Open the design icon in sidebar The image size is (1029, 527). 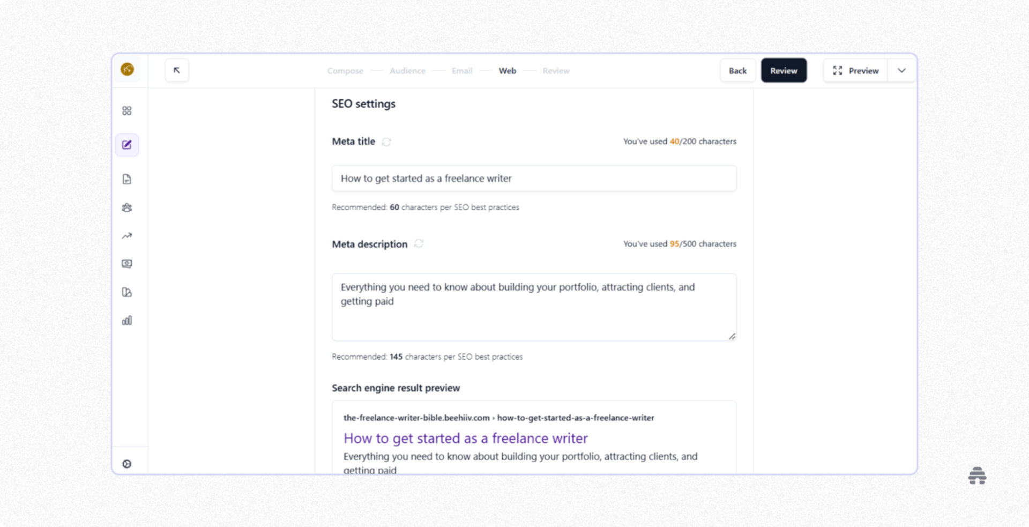click(127, 292)
